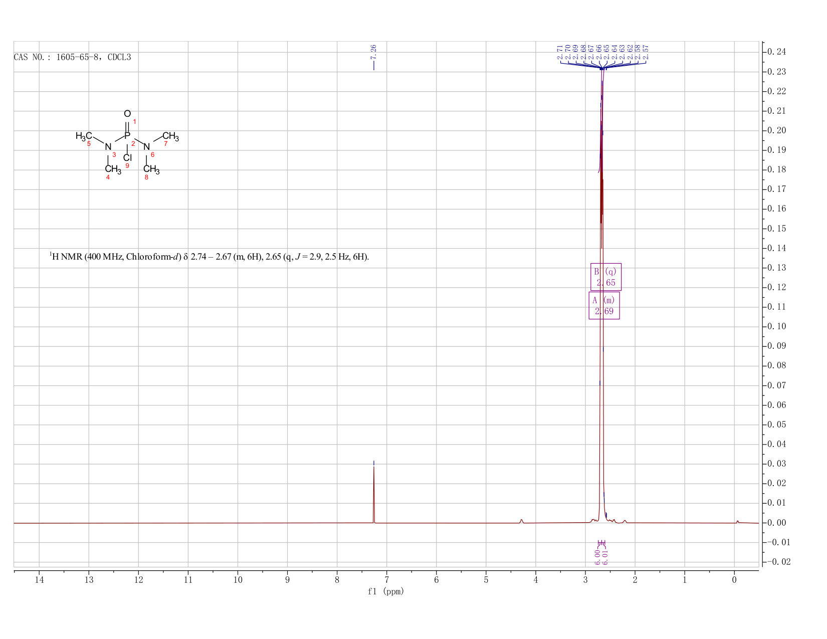Click the Cl atom labeled 9

click(127, 158)
